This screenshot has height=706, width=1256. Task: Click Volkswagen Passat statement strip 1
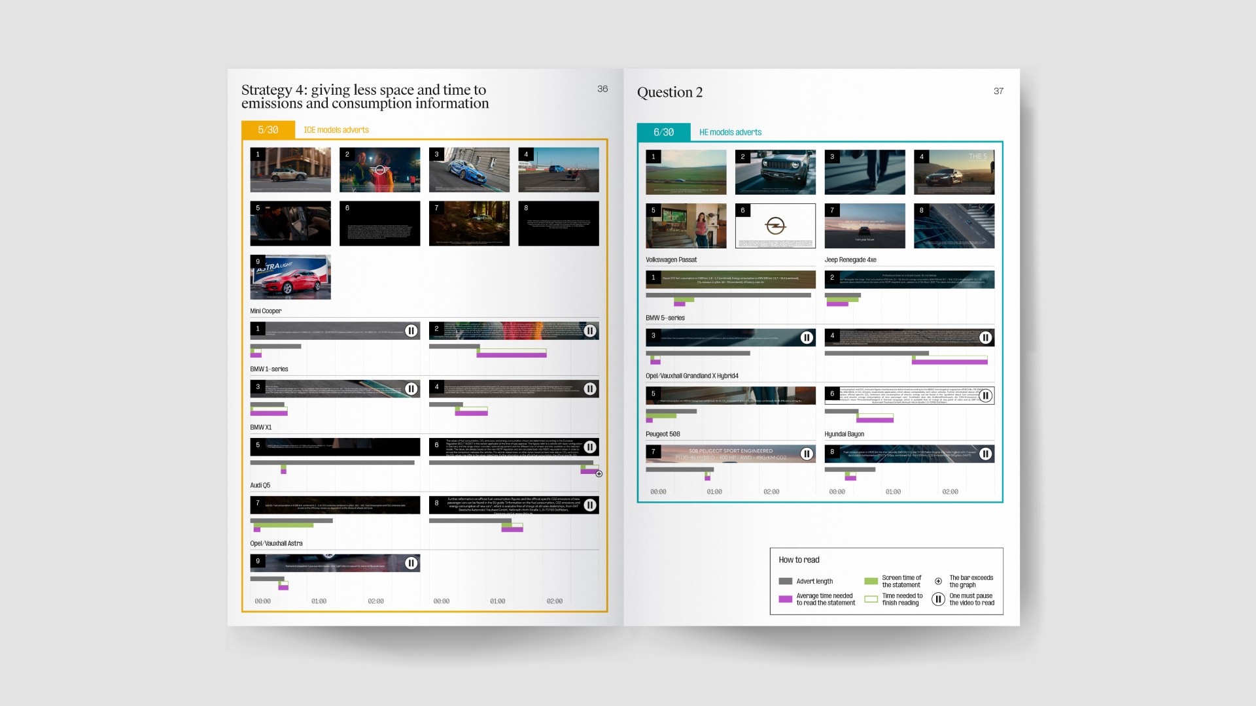tap(731, 279)
